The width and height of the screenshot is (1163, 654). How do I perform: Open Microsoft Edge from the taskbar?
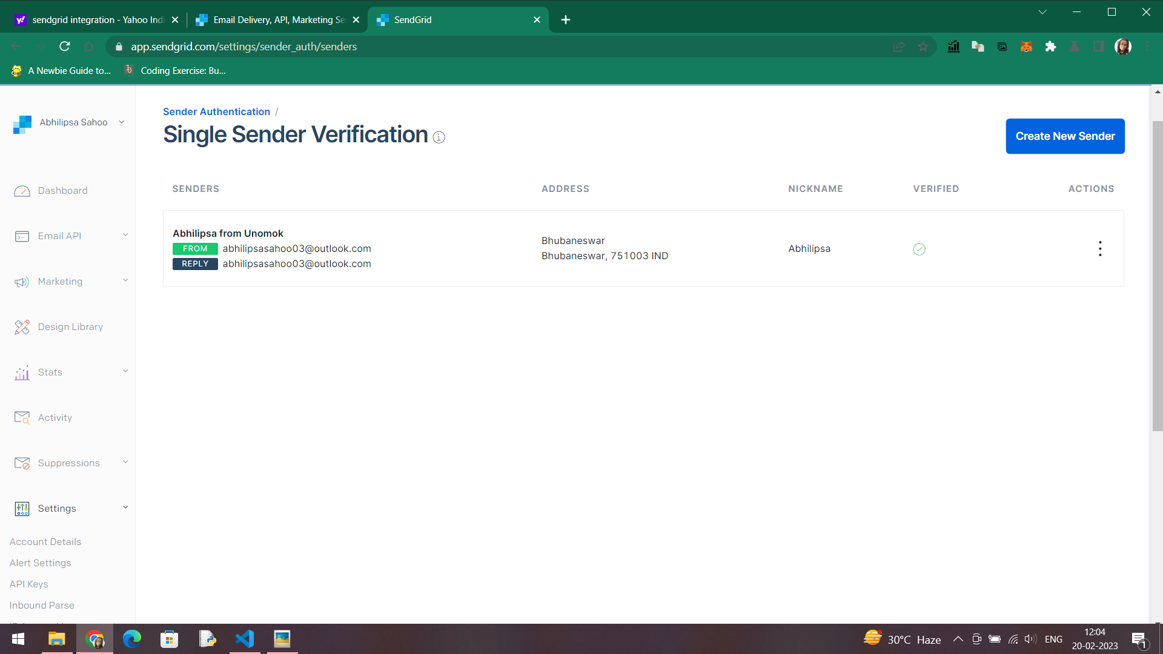click(x=132, y=639)
